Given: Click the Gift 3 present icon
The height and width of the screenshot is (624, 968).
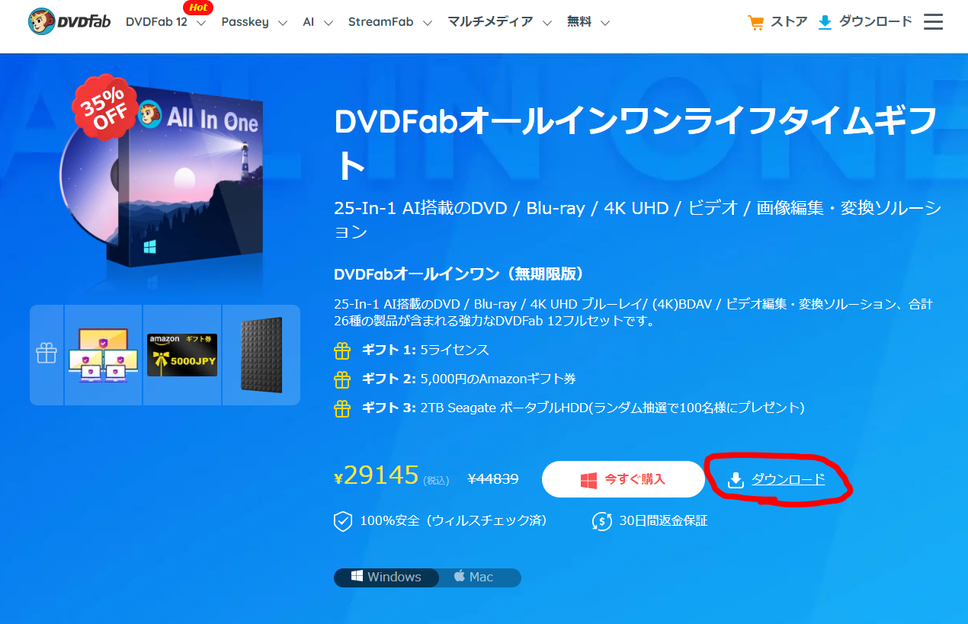Looking at the screenshot, I should click(x=342, y=408).
